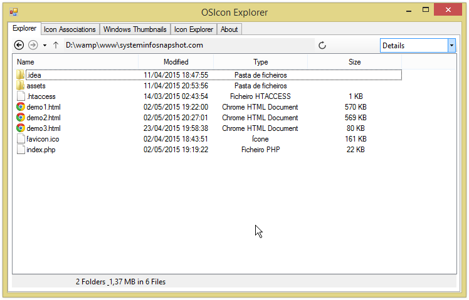Click the blank file icon for favicon.ico
Screen dimensions: 469x300
(21, 138)
